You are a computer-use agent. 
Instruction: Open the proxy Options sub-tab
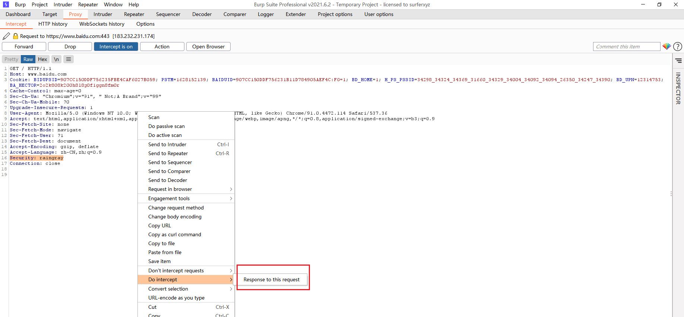pos(145,24)
